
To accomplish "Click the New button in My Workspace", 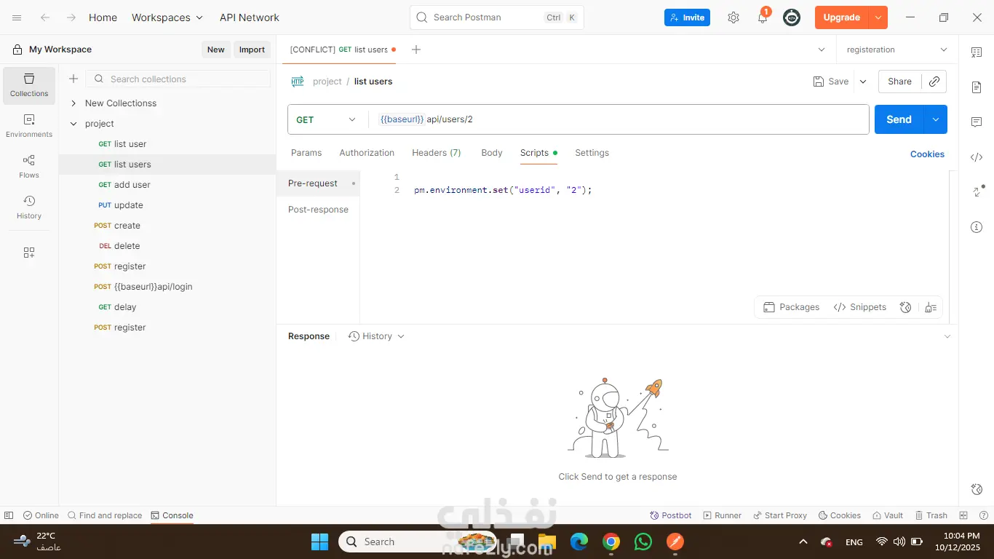I will (215, 49).
